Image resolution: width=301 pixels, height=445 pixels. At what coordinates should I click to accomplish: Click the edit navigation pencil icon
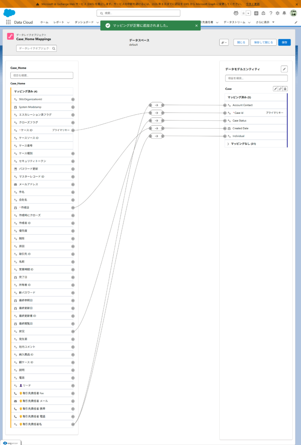[x=296, y=23]
